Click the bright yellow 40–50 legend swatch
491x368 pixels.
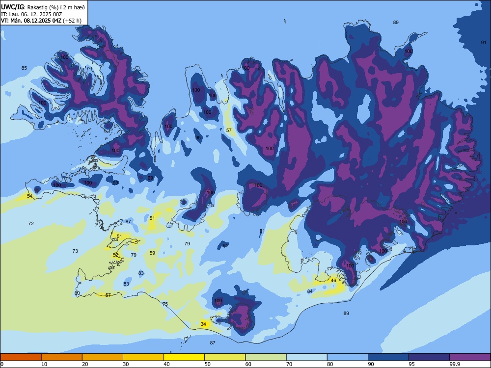click(184, 357)
